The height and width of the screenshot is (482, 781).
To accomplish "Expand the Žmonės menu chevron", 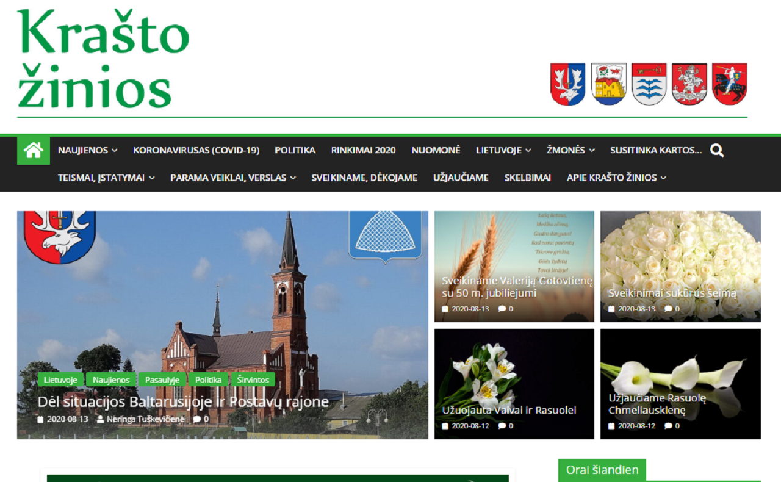I will [x=591, y=151].
